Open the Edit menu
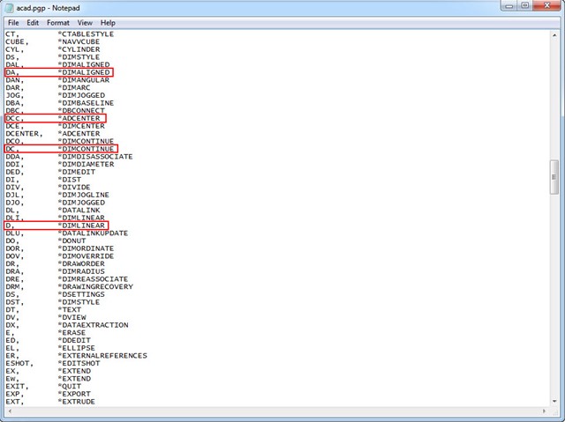 pos(33,23)
